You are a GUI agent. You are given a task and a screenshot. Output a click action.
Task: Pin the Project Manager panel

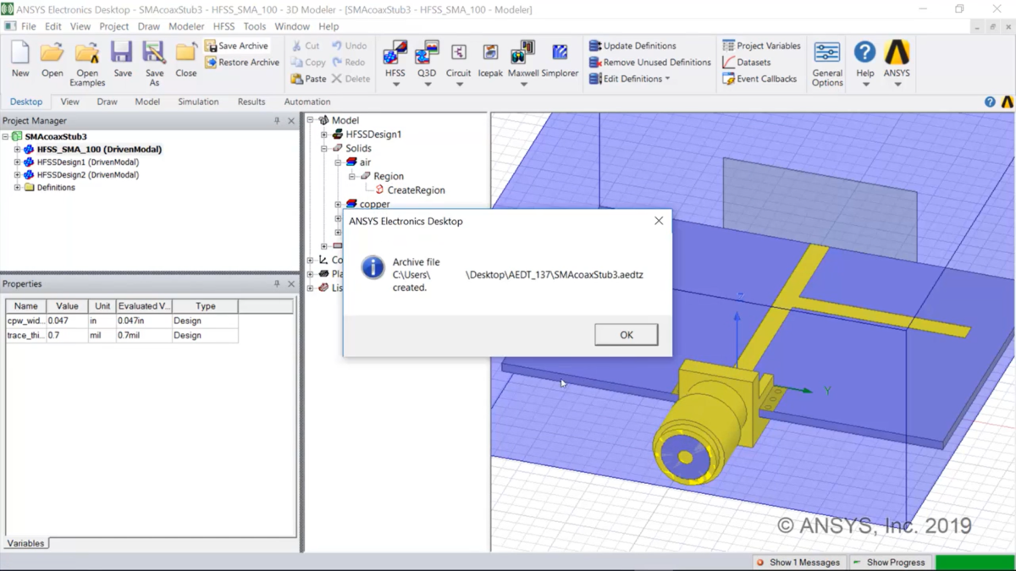pyautogui.click(x=277, y=121)
